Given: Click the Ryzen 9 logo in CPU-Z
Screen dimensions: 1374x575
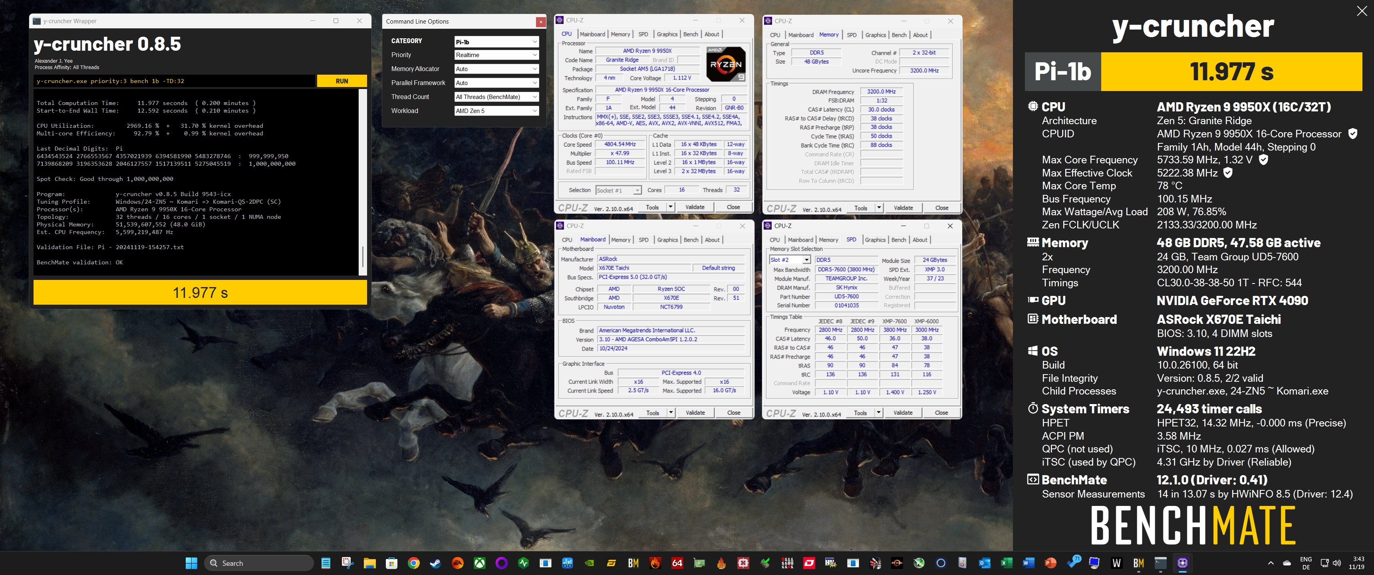Looking at the screenshot, I should click(725, 64).
